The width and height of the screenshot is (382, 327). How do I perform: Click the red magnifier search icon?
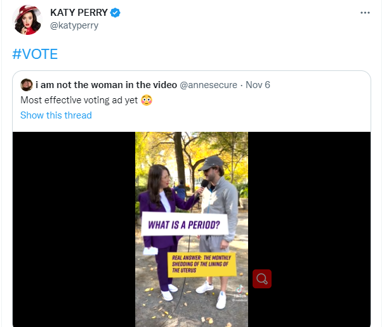pos(262,279)
